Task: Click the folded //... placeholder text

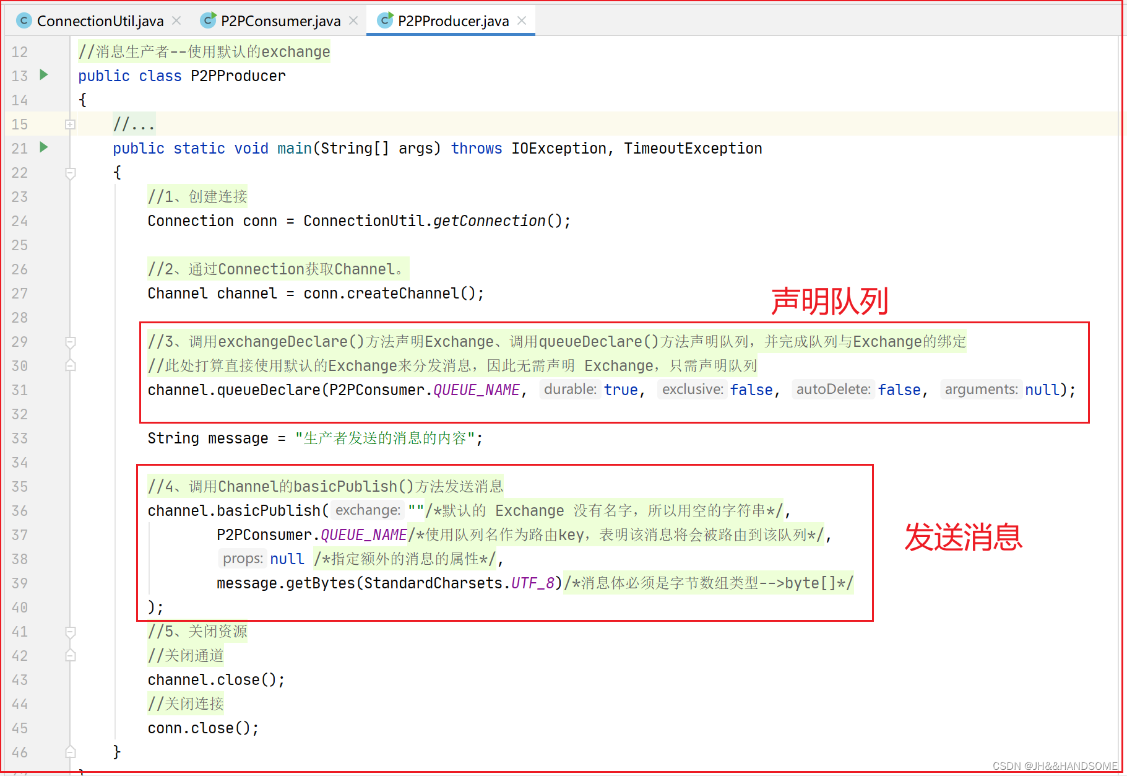Action: pyautogui.click(x=134, y=124)
